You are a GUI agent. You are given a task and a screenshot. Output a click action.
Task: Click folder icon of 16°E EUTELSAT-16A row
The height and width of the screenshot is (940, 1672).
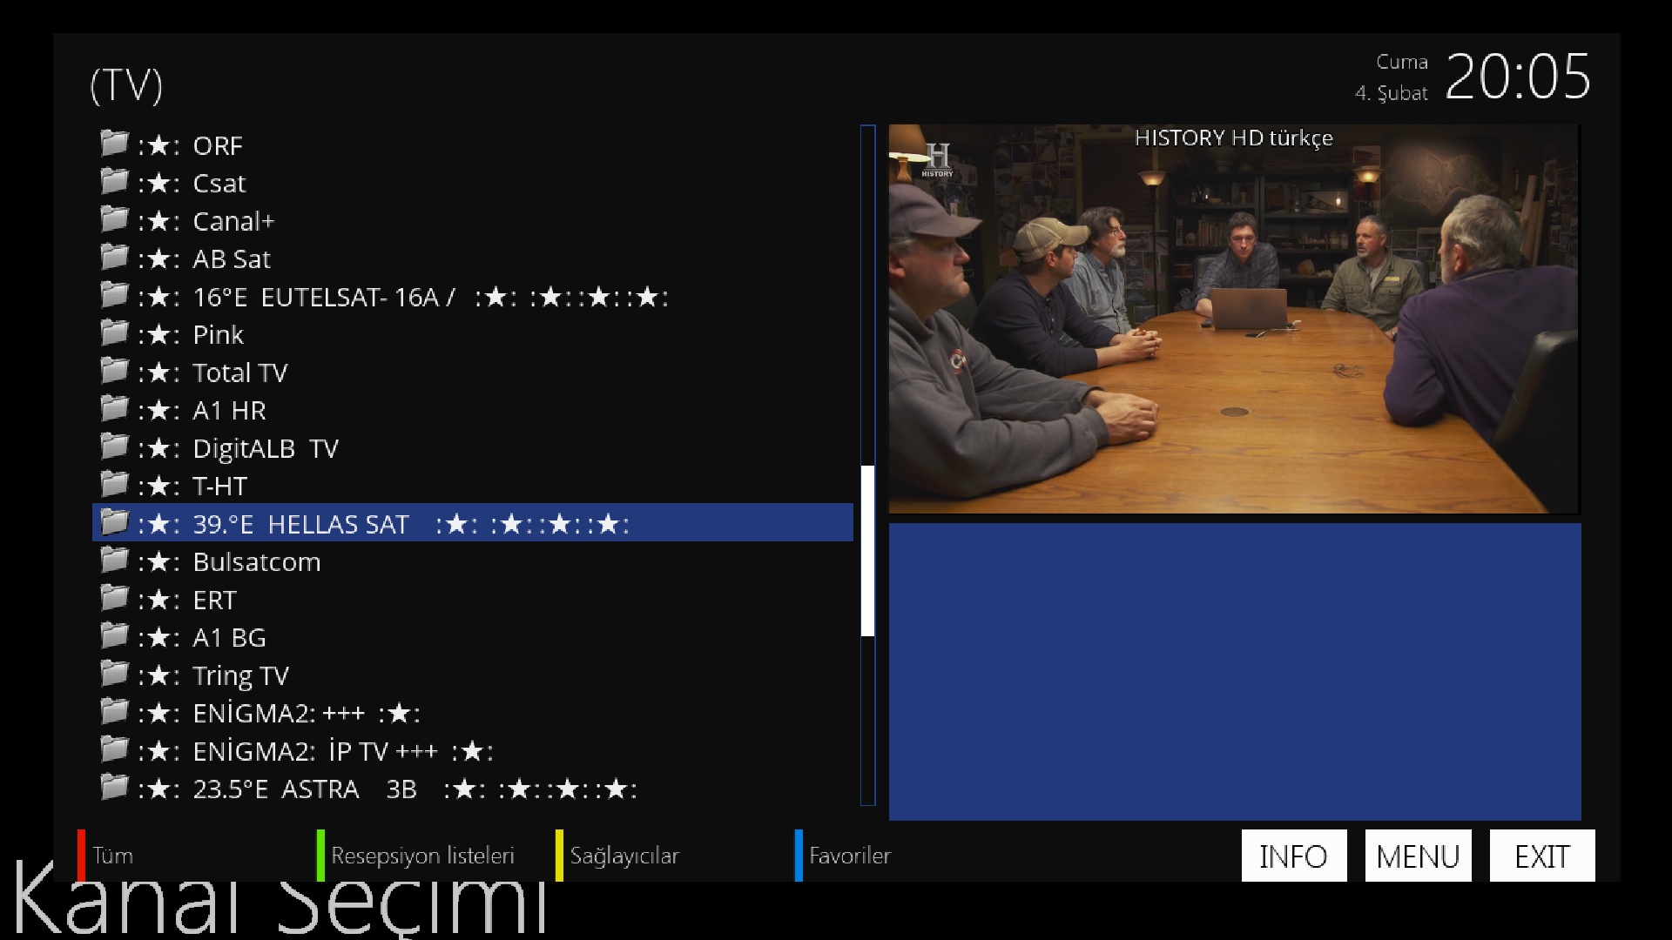114,294
